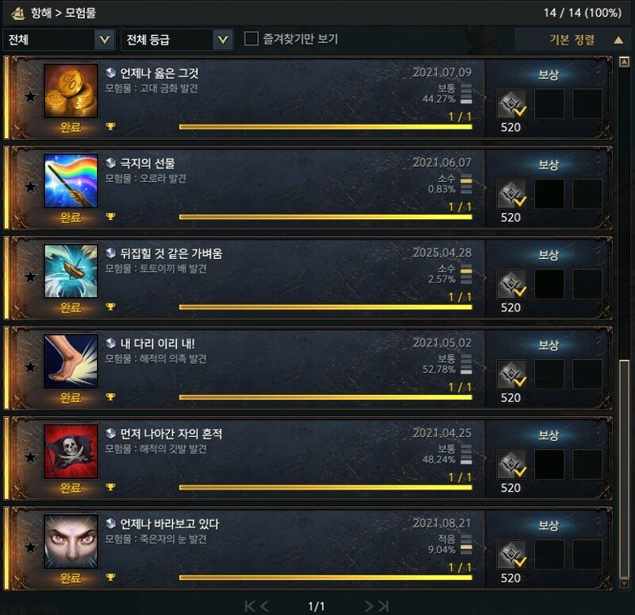Click the trophy icon under 내 다리 이리 내!
This screenshot has width=635, height=615.
pos(110,396)
